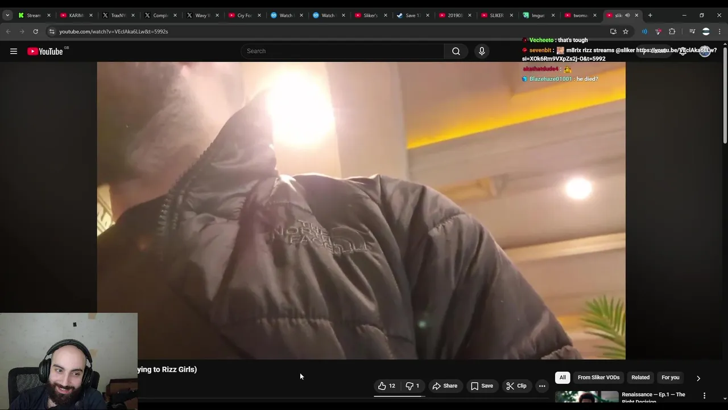The image size is (728, 410).
Task: Click install app icon in address bar
Action: [x=613, y=31]
